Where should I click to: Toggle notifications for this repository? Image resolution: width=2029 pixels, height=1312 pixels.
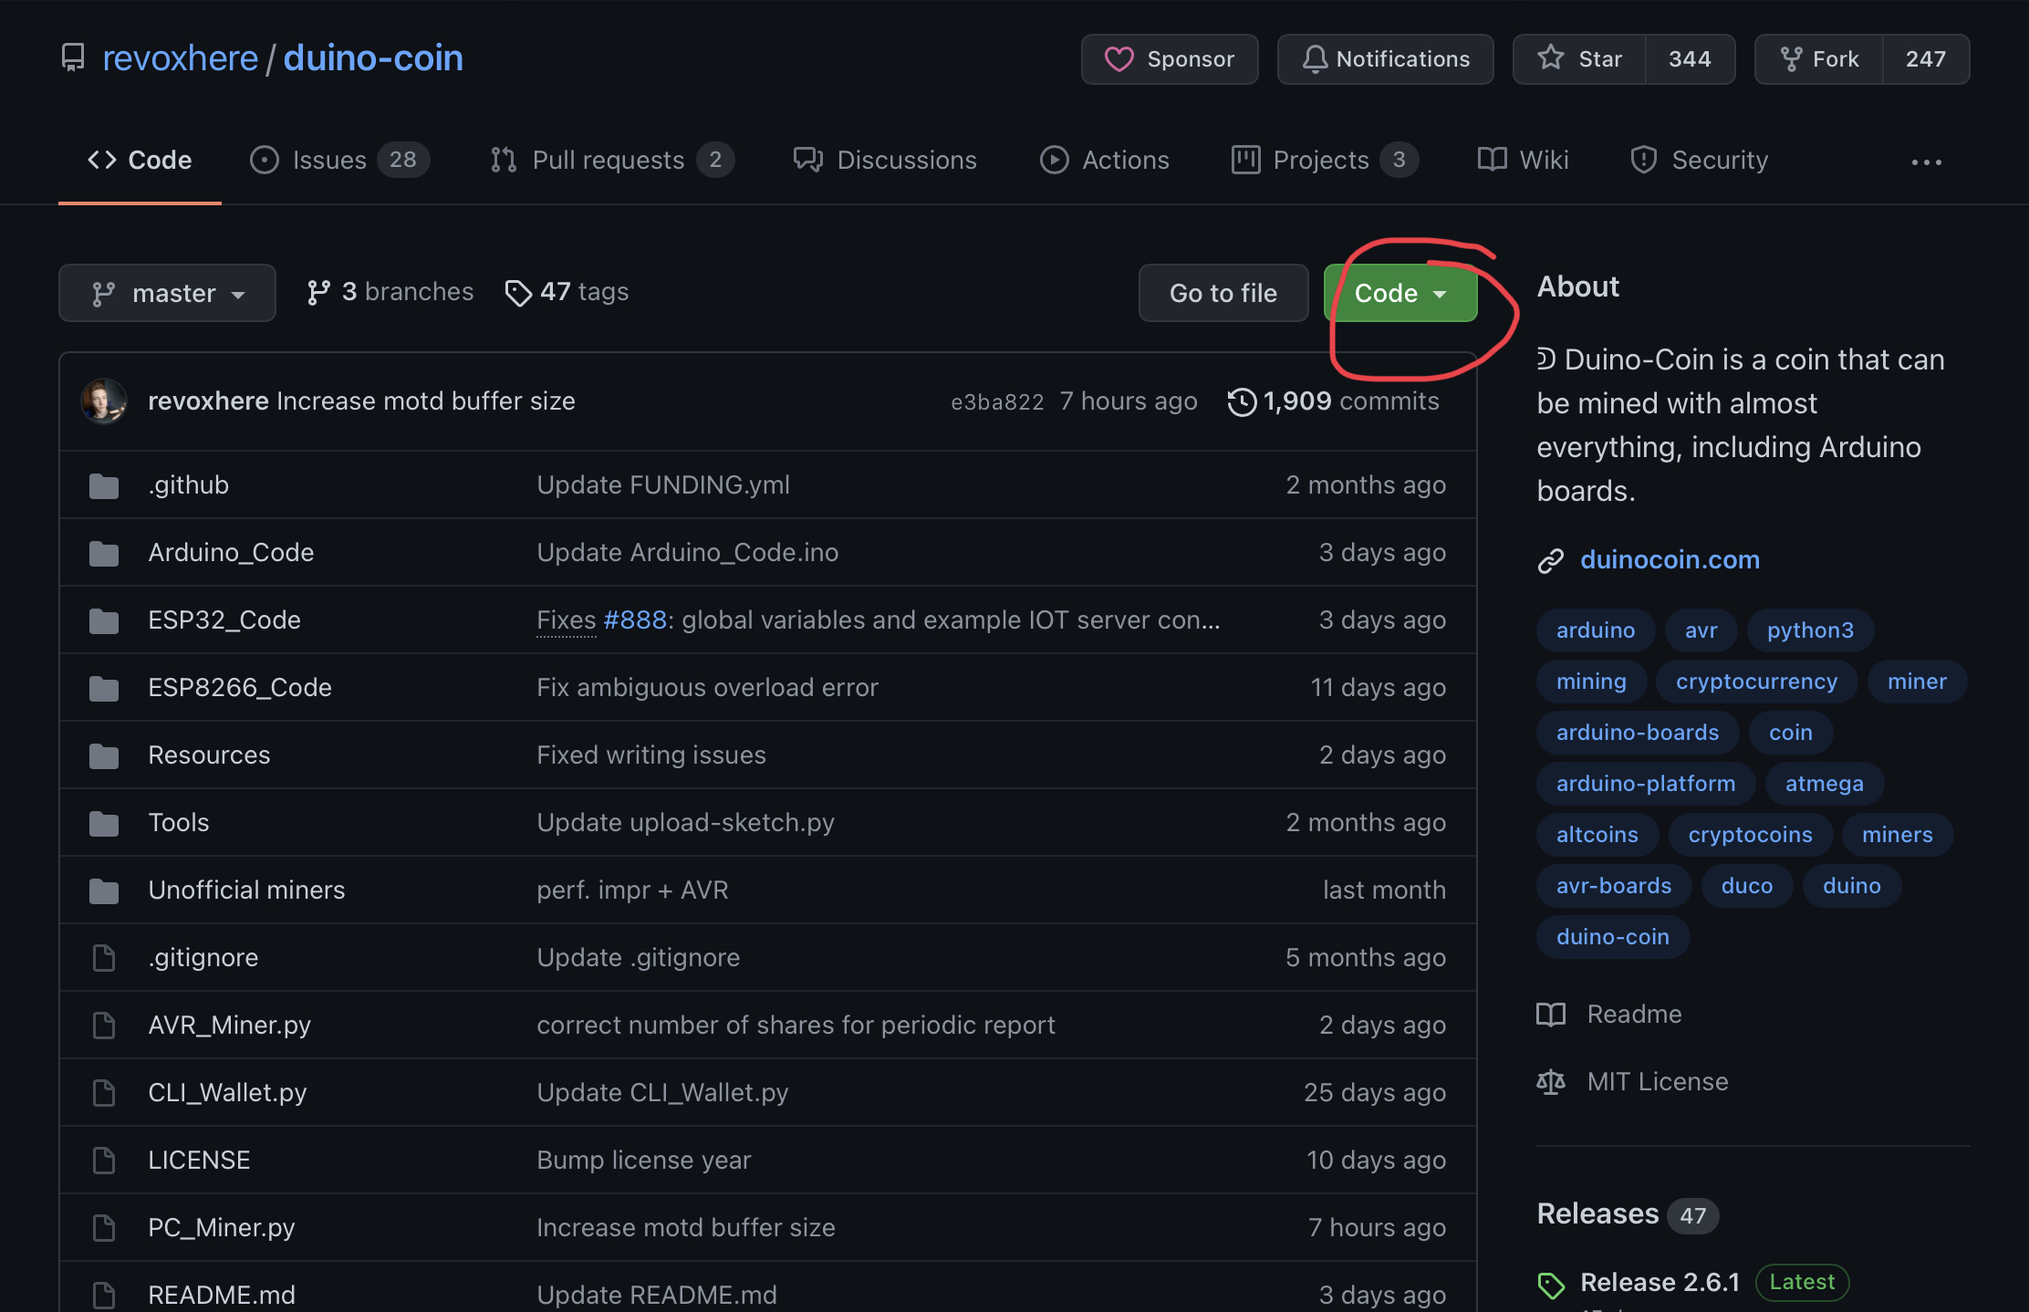(1385, 58)
